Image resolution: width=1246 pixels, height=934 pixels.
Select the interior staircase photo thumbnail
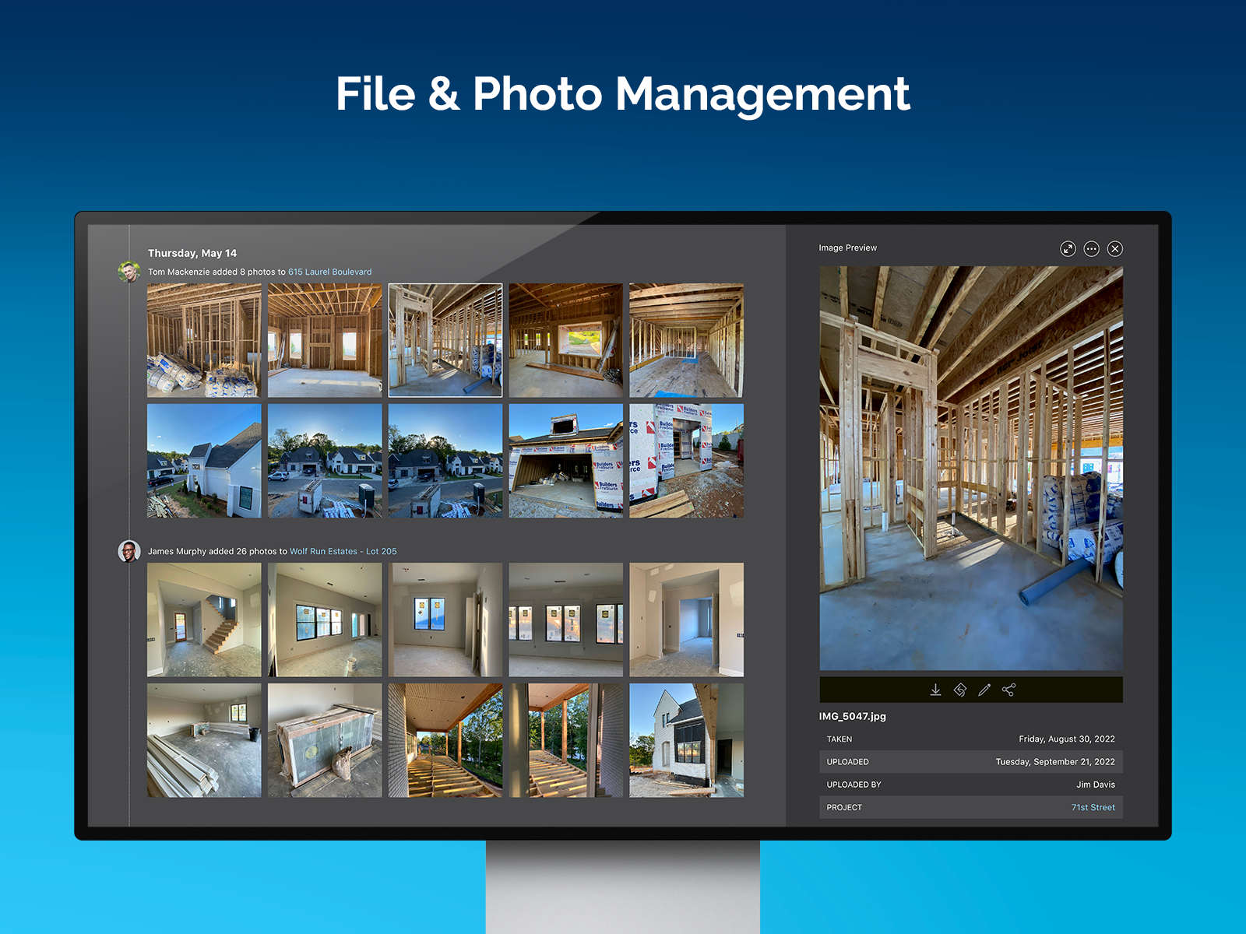[x=204, y=619]
